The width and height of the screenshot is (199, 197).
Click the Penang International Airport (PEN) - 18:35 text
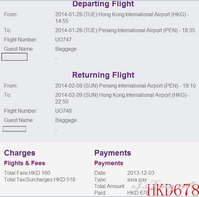click(147, 31)
